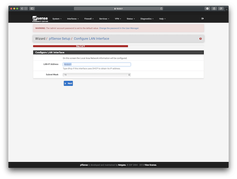237x179 pixels.
Task: Open the System menu
Action: [x=57, y=19]
